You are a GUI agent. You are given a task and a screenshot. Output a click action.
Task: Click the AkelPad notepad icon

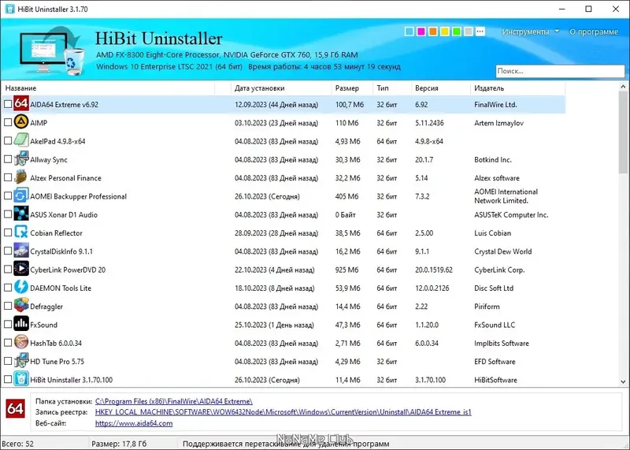(x=21, y=140)
